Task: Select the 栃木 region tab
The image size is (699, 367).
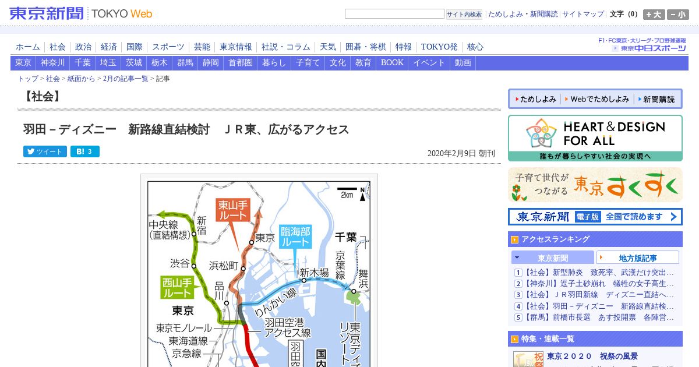Action: pos(160,63)
